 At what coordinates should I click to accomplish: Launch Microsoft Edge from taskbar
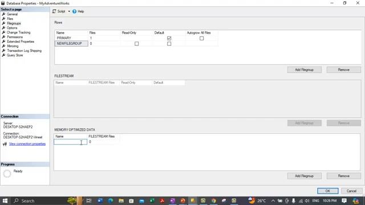111,200
